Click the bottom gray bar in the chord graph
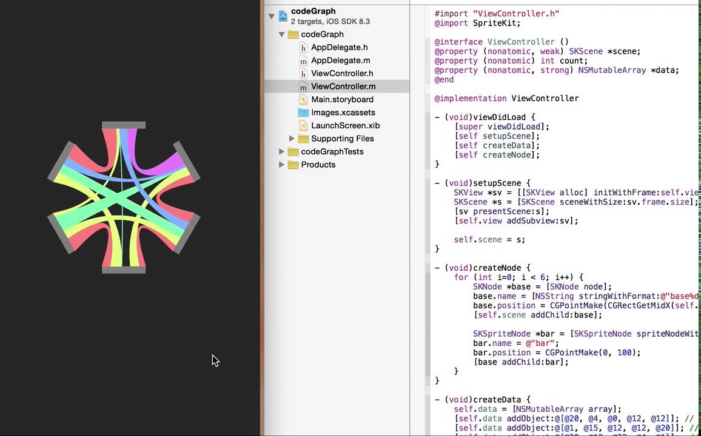 (124, 270)
